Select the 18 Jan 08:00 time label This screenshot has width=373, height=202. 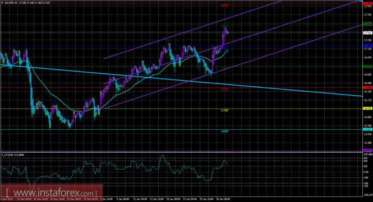point(173,199)
